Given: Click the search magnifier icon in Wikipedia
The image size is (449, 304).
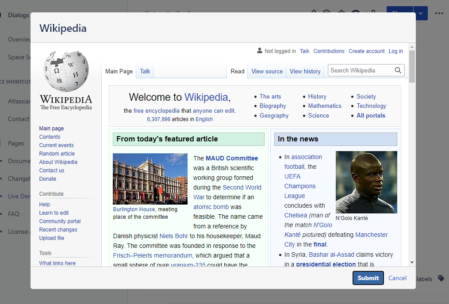Looking at the screenshot, I should click(x=398, y=70).
